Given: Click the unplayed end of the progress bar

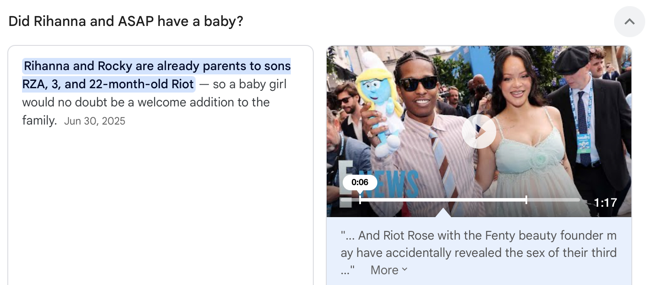Looking at the screenshot, I should pos(554,200).
